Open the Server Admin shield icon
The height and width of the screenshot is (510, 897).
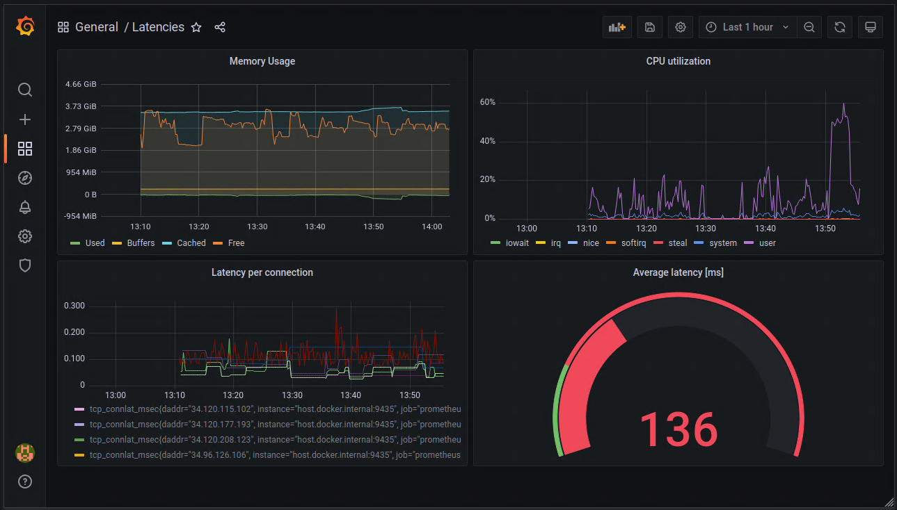pos(25,265)
